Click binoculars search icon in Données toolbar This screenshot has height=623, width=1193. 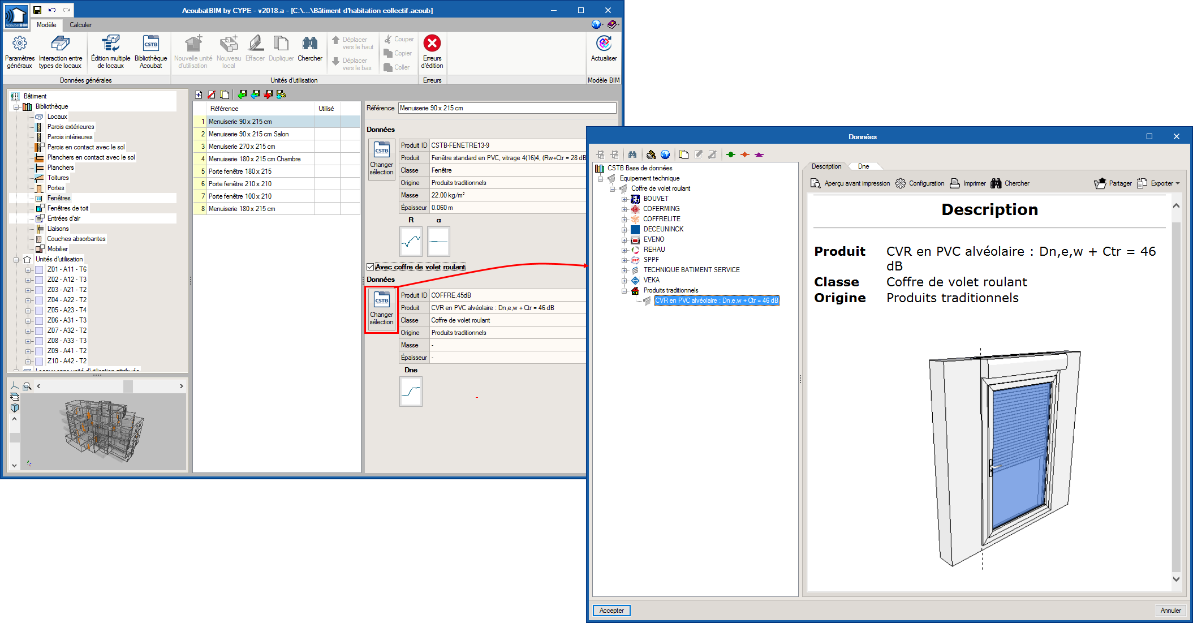click(x=632, y=154)
